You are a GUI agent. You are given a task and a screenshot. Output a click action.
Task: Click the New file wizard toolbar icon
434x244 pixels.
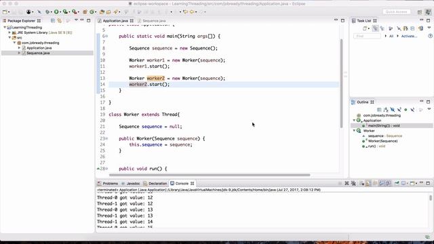5,12
